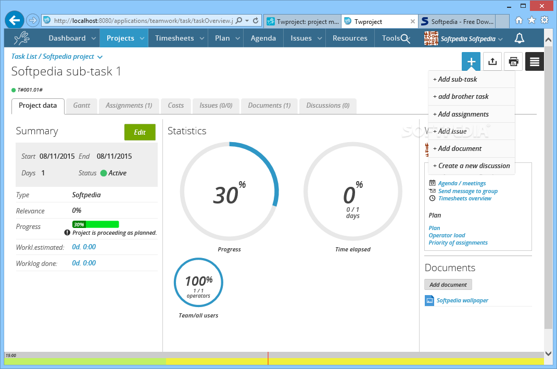Click the Agenda / meetings calendar icon
This screenshot has height=369, width=557.
point(432,183)
